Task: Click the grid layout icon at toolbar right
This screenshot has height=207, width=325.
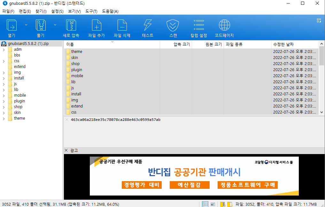Action: point(319,20)
